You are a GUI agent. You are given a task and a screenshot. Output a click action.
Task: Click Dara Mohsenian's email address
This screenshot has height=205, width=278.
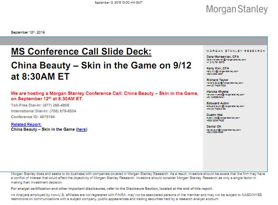pyautogui.click(x=226, y=60)
